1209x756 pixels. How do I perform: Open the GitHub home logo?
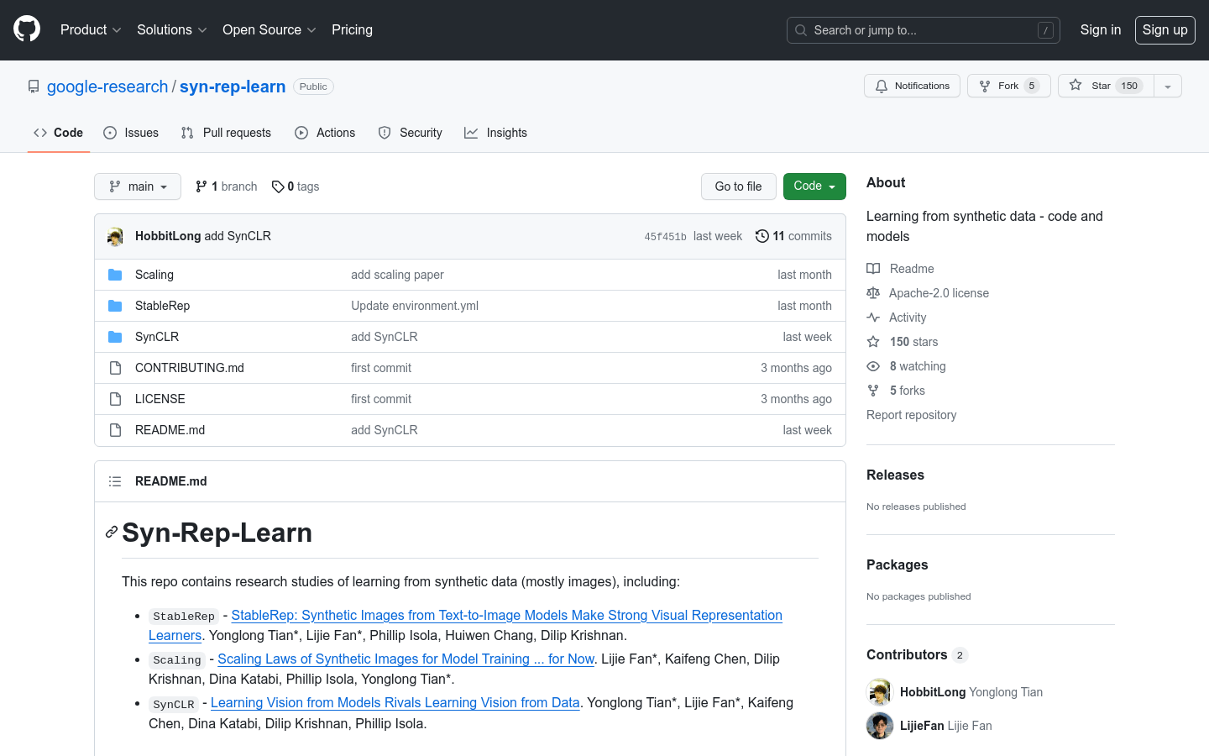point(27,29)
